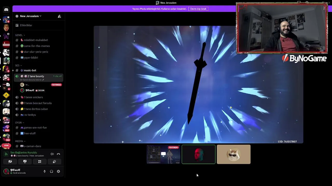This screenshot has width=332, height=186.
Task: Mute the microphone
Action: click(x=45, y=171)
